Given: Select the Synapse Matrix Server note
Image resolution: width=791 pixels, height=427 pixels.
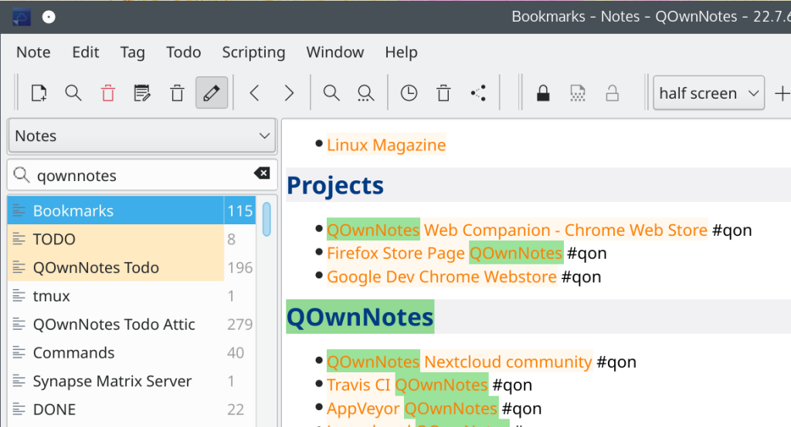Looking at the screenshot, I should point(112,382).
